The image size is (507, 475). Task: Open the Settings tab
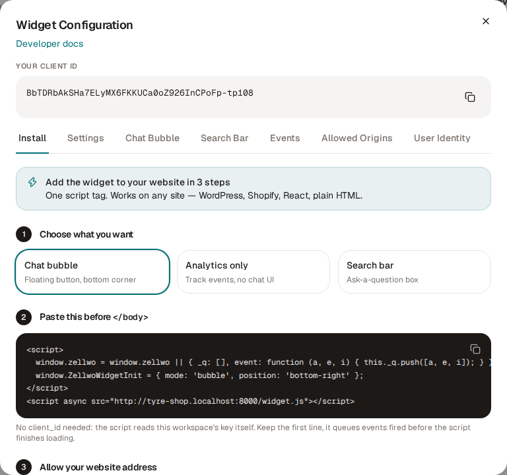[x=86, y=139]
